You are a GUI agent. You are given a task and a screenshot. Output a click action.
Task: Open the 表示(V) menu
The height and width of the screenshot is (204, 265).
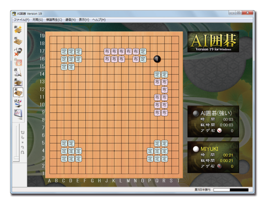[84, 20]
